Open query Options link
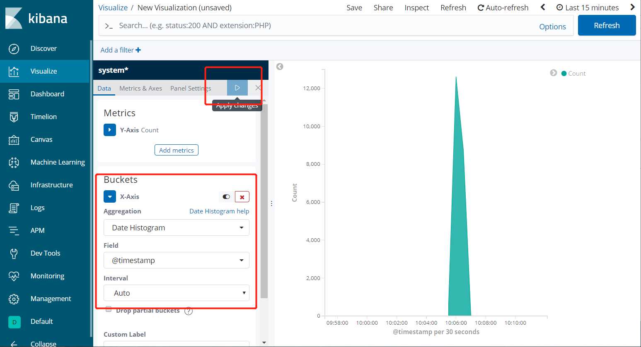This screenshot has height=347, width=641. coord(552,26)
